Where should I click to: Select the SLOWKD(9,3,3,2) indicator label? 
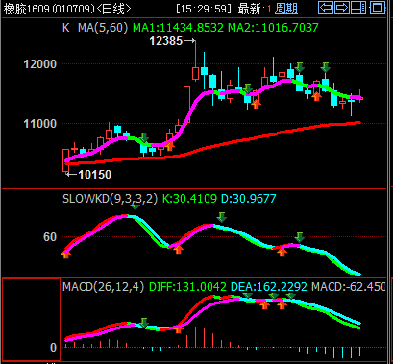point(110,199)
